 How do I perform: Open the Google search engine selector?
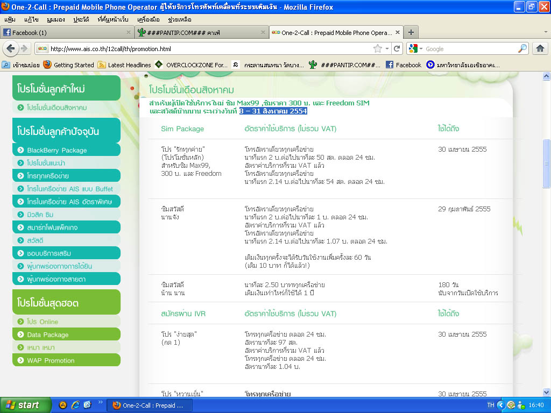pyautogui.click(x=415, y=48)
